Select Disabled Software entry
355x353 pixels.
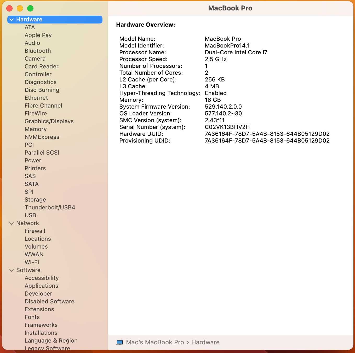click(x=49, y=302)
